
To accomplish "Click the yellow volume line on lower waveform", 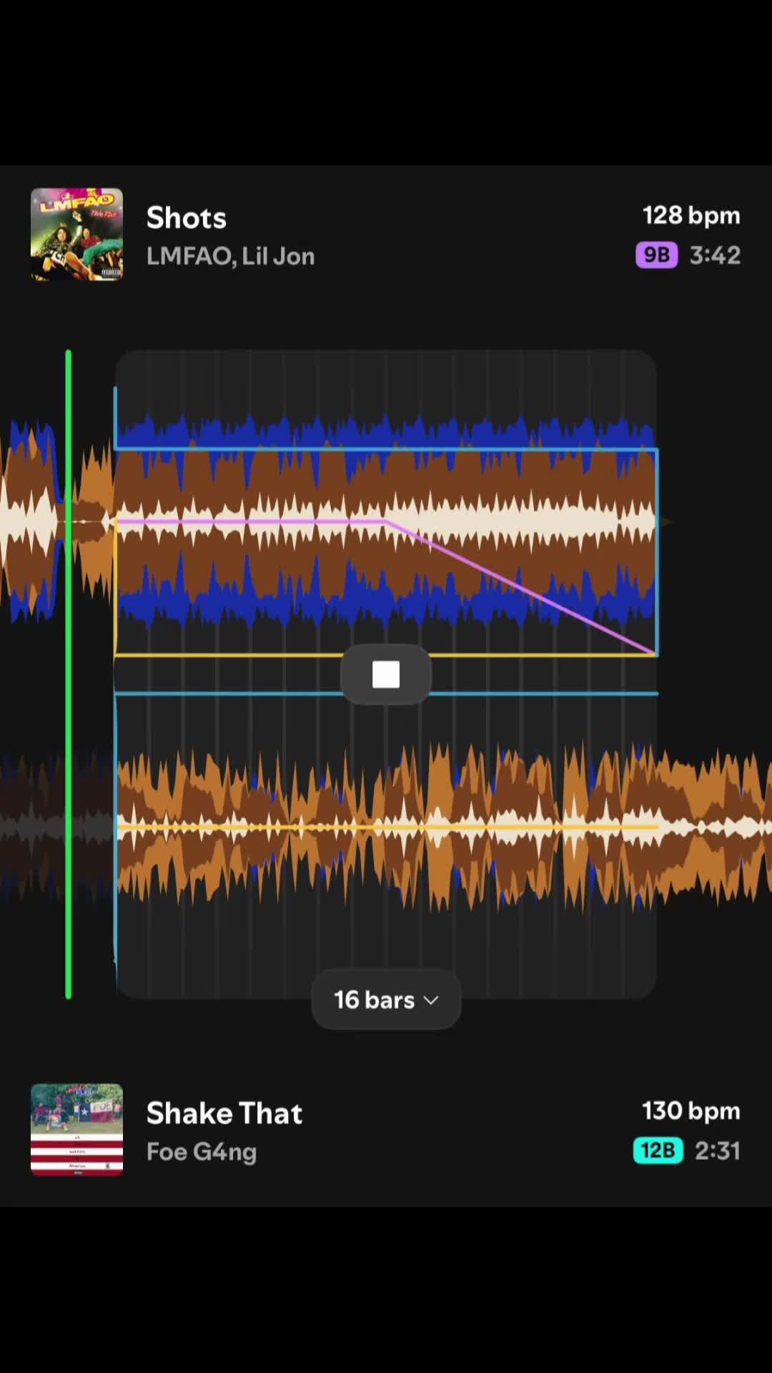I will tap(386, 827).
